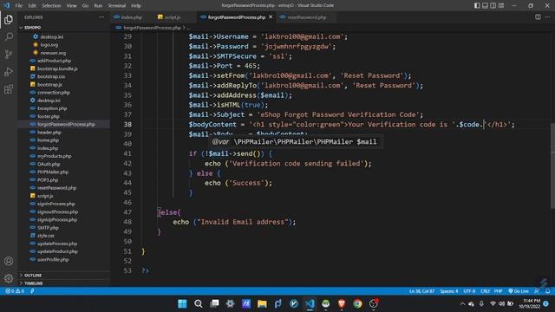
Task: Open the Accounts menu icon
Action: pyautogui.click(x=9, y=261)
